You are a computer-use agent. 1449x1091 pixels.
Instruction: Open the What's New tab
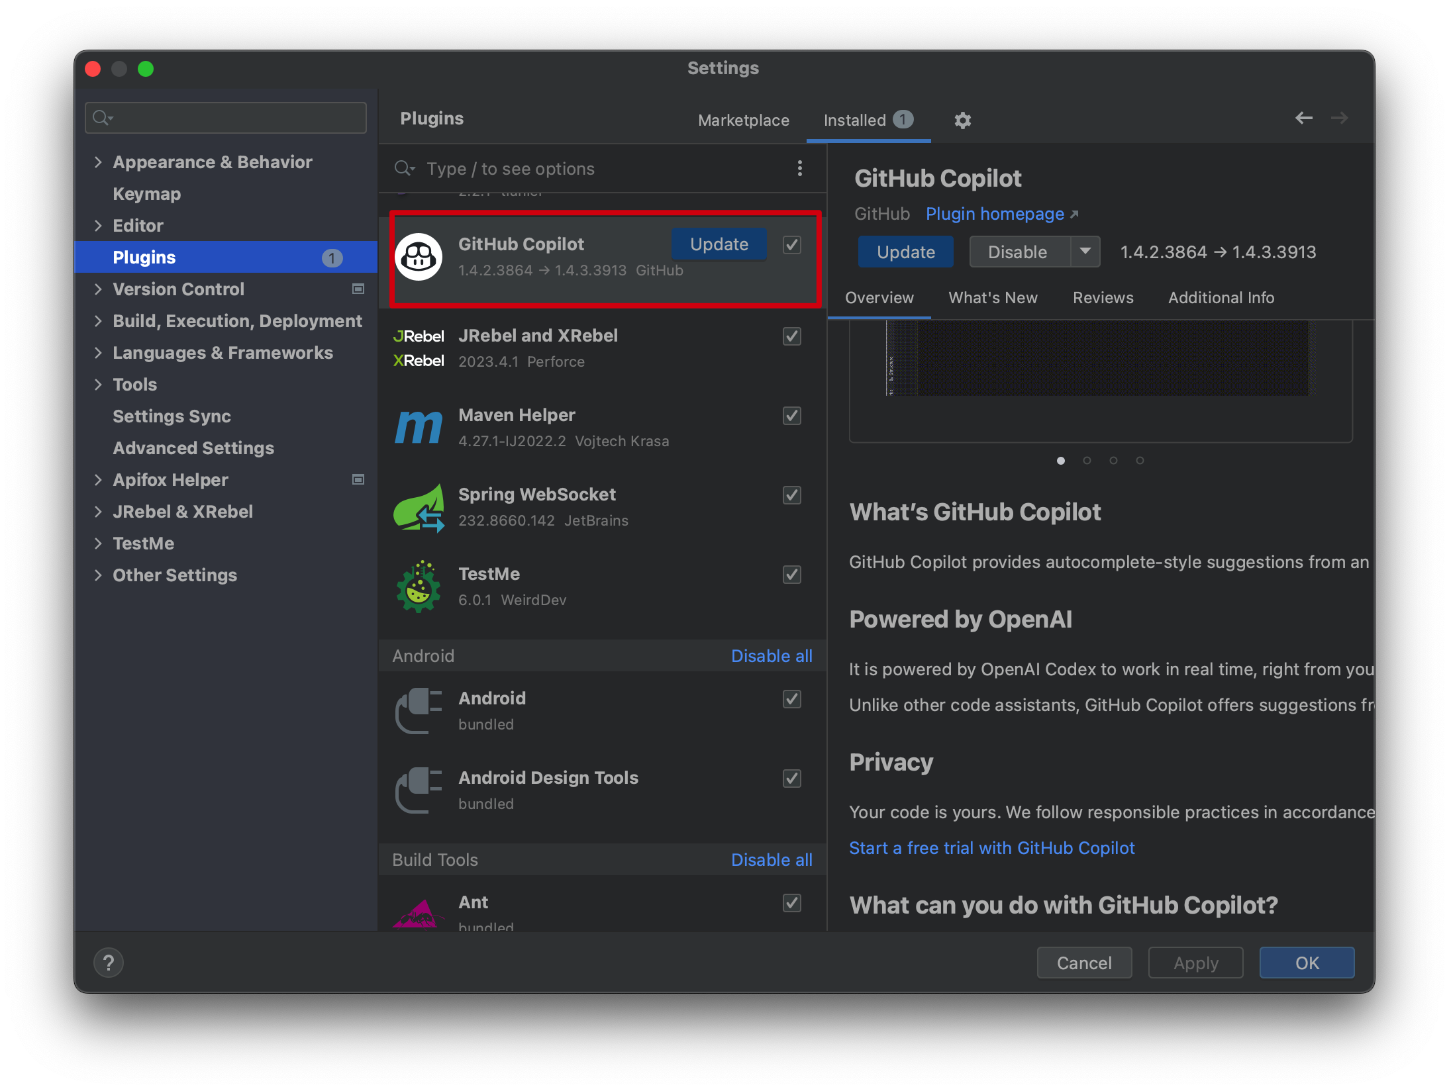tap(992, 298)
